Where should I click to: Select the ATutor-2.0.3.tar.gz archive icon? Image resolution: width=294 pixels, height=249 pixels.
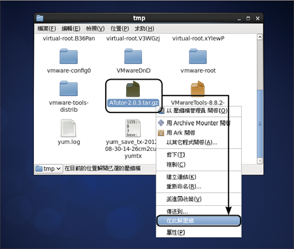(x=133, y=89)
